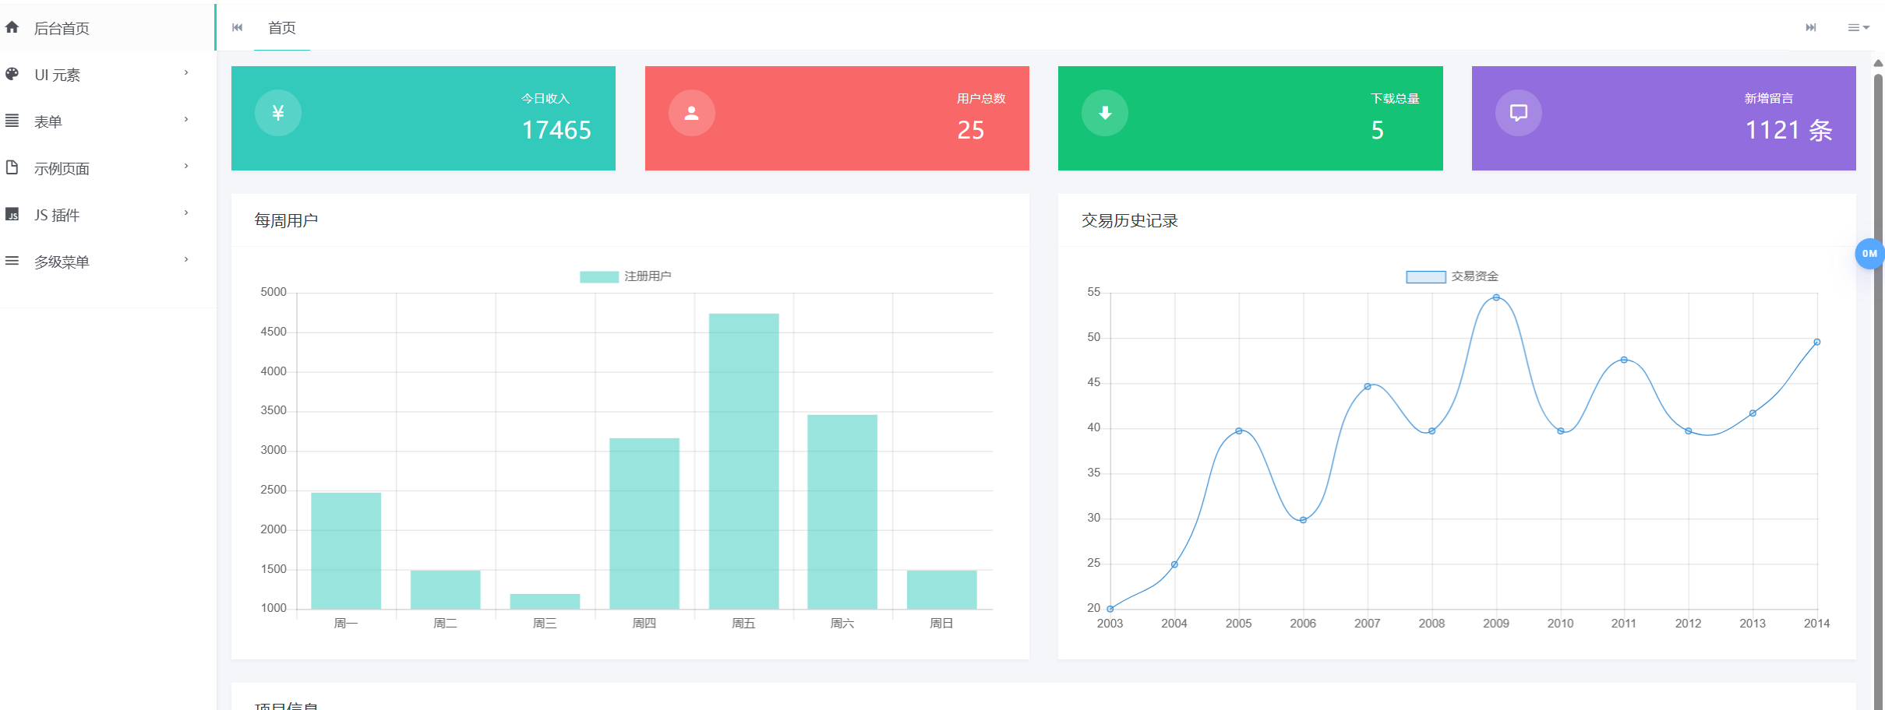Switch to the 首页 tab
Viewport: 1885px width, 710px height.
[282, 28]
